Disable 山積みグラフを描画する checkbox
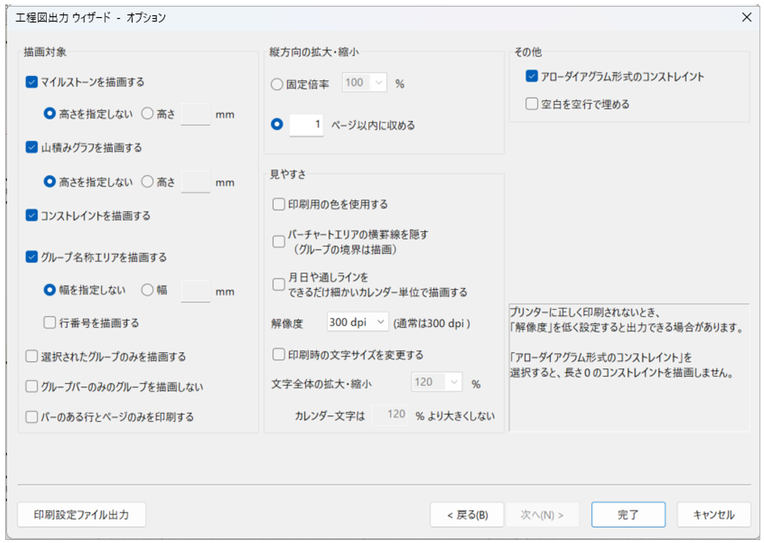 pyautogui.click(x=32, y=148)
